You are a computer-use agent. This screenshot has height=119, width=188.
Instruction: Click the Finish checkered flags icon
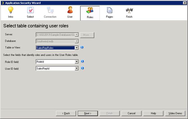tap(129, 11)
